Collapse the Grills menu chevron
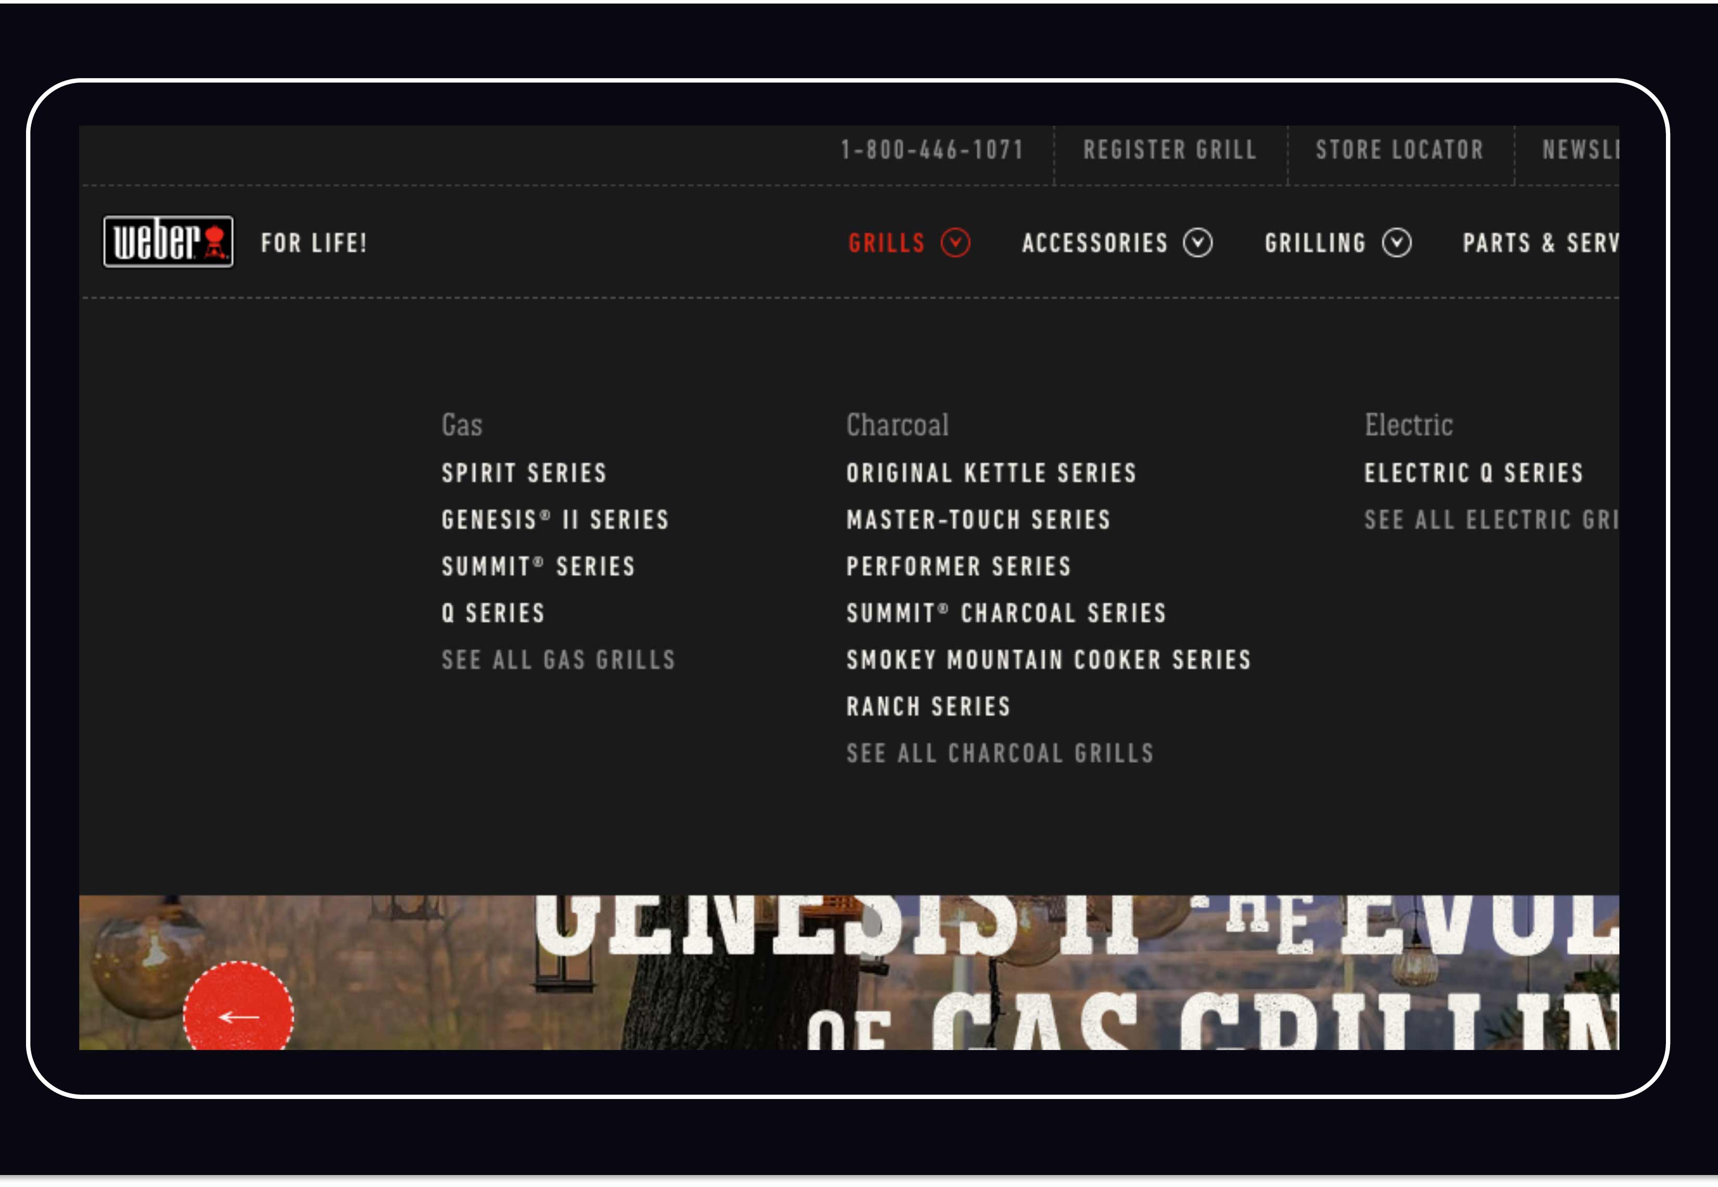 pos(956,243)
